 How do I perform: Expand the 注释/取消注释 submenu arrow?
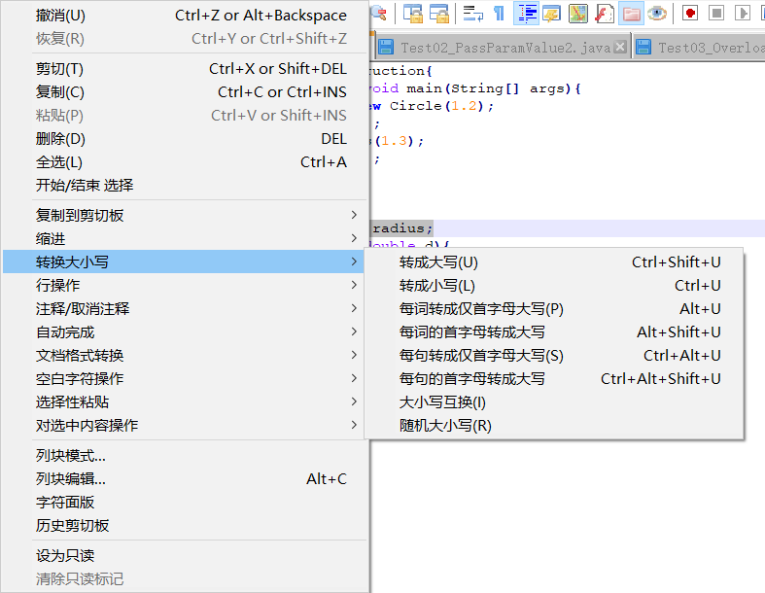tap(354, 308)
